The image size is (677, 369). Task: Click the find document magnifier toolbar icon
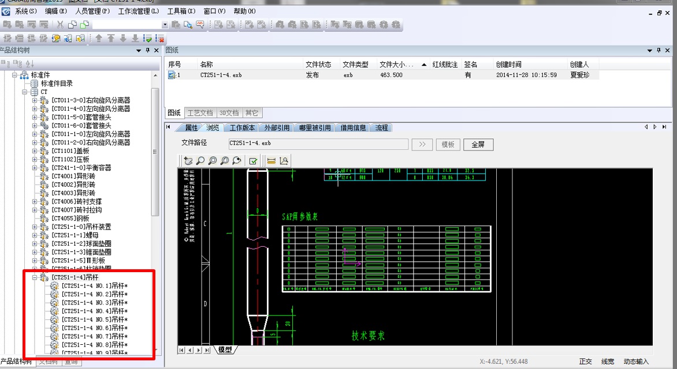188,25
